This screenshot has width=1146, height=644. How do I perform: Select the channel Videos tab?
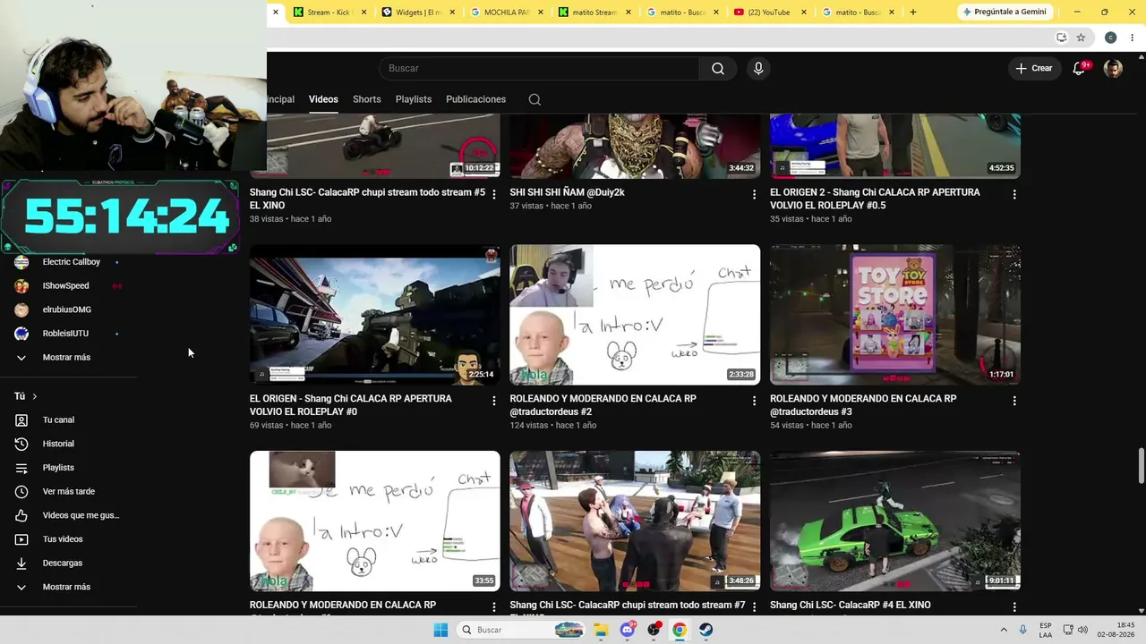323,99
